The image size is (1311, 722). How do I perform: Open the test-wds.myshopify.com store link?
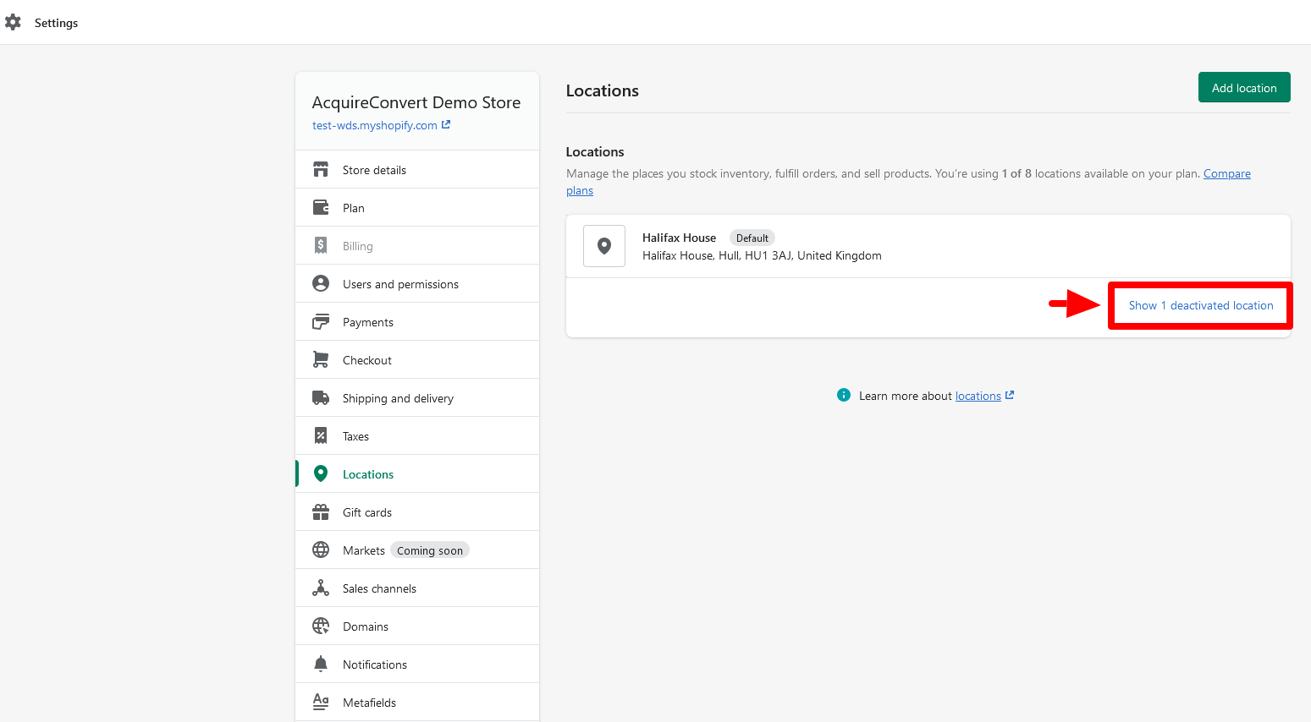[x=375, y=125]
